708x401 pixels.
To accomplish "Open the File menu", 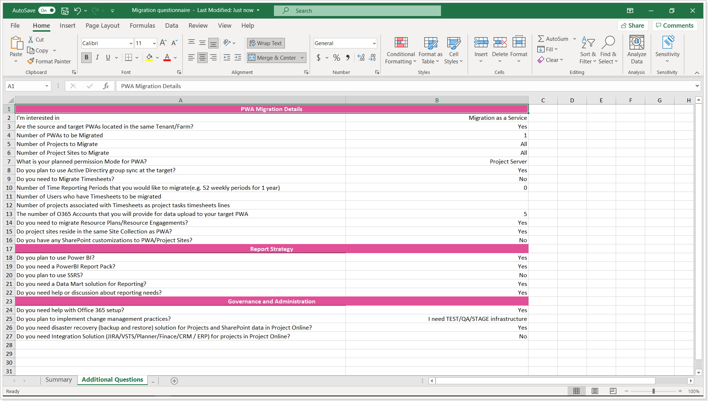I will pyautogui.click(x=15, y=25).
